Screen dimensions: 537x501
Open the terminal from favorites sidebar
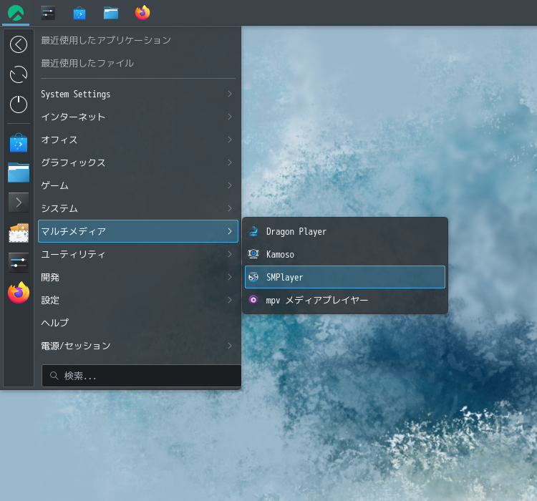19,203
